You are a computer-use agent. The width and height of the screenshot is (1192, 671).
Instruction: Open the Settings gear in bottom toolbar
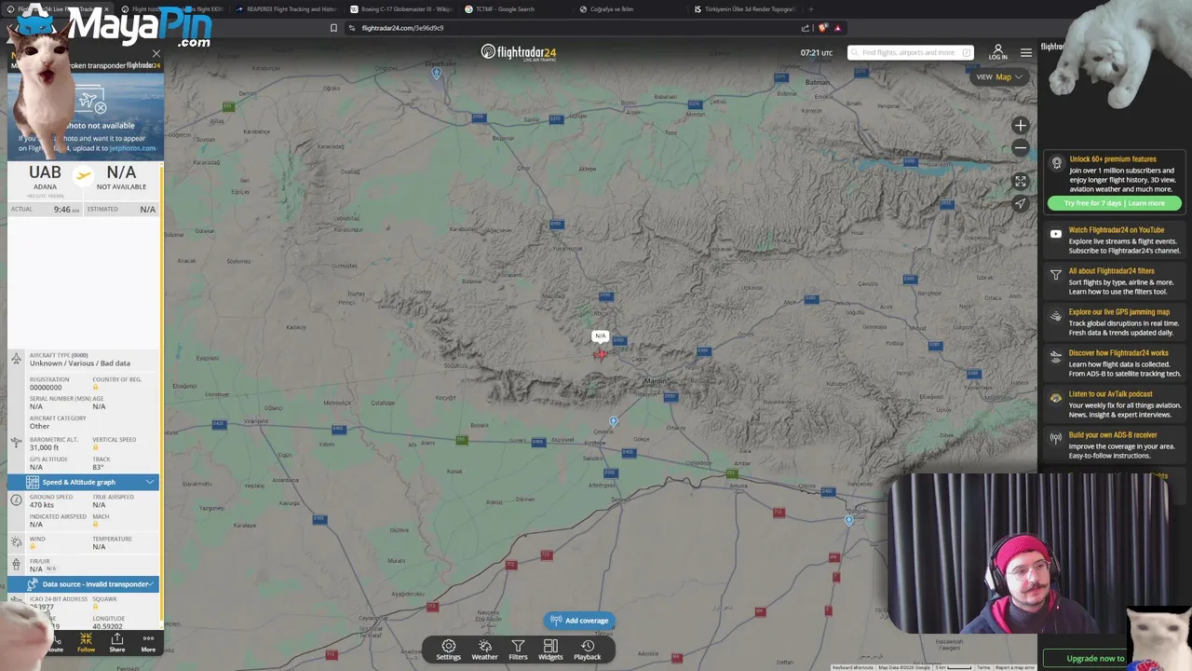coord(448,650)
